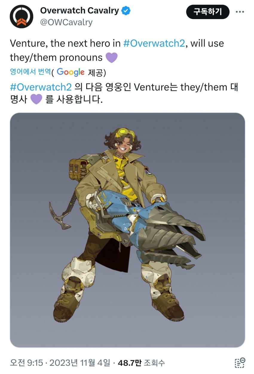
Task: Click the blue verified badge
Action: tap(126, 11)
